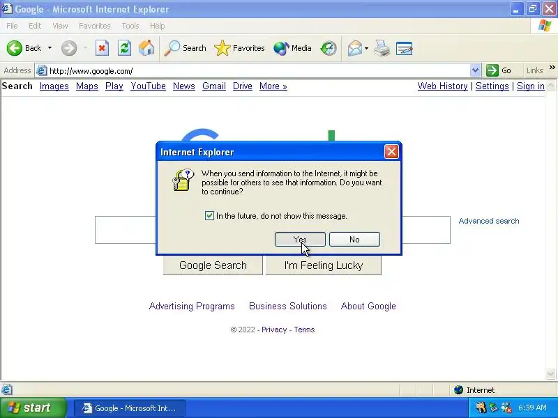This screenshot has width=558, height=418.
Task: Open the YouTube link
Action: [148, 86]
